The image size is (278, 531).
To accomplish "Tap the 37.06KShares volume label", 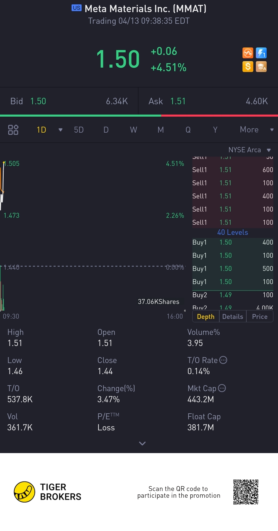I will click(x=159, y=302).
